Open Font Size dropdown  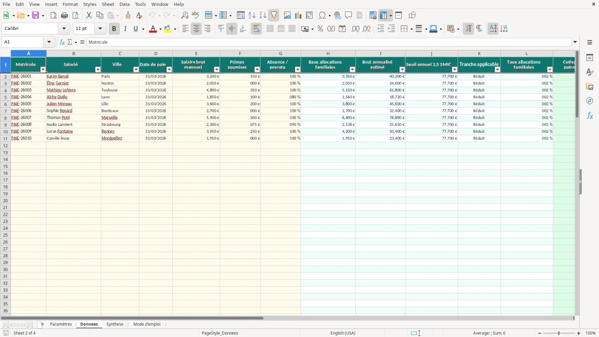[100, 29]
